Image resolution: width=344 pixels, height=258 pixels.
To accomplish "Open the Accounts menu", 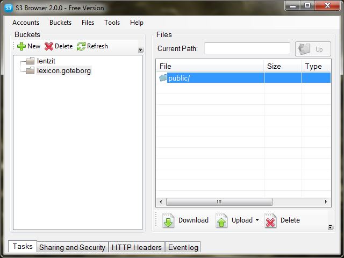I will (x=26, y=23).
